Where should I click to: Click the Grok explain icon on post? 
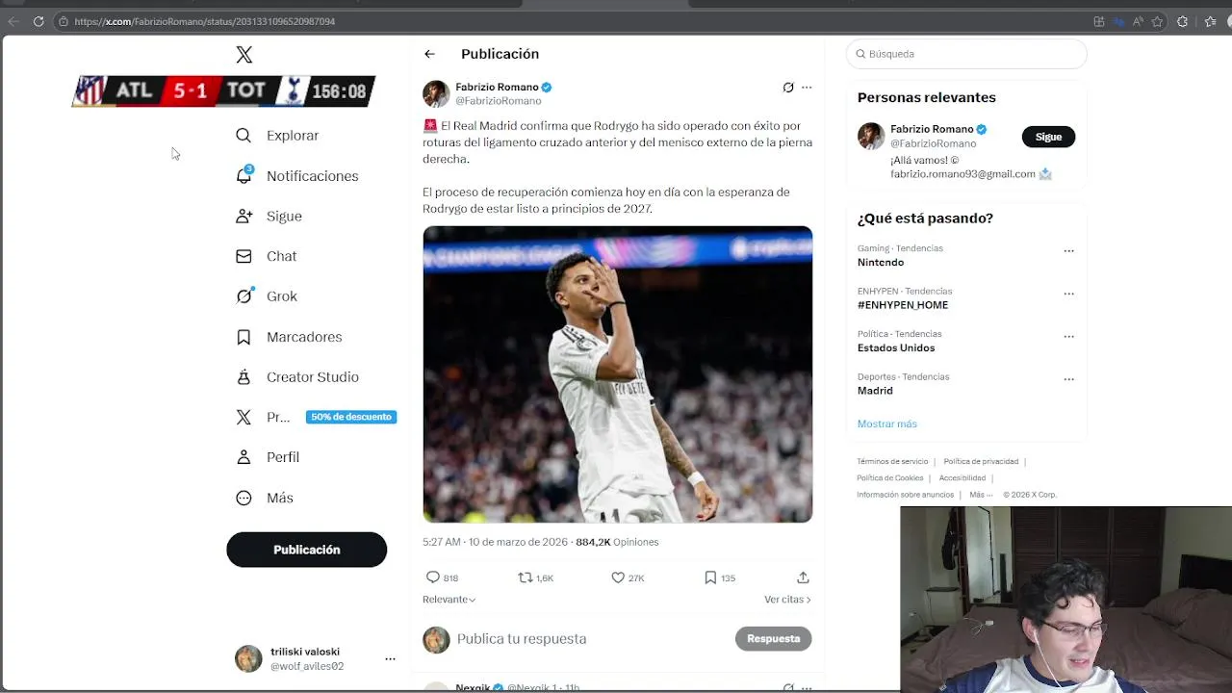tap(788, 88)
